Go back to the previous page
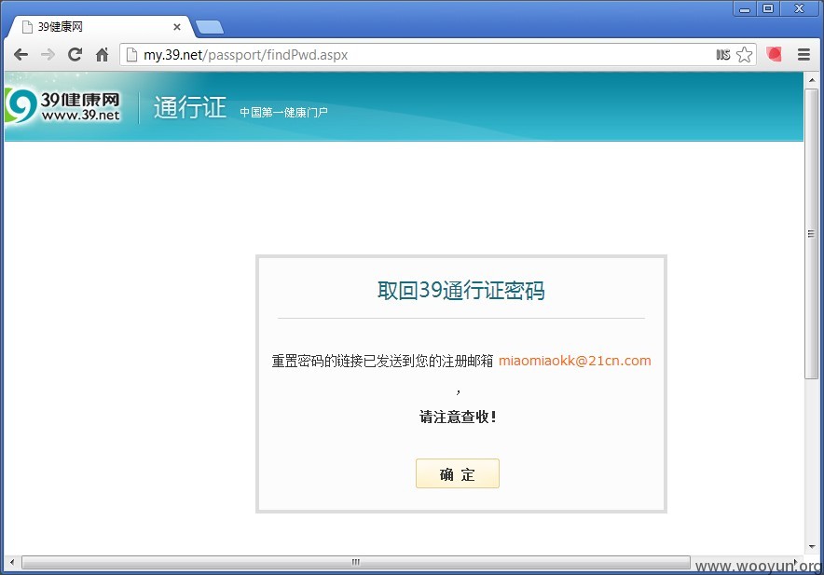 tap(21, 55)
